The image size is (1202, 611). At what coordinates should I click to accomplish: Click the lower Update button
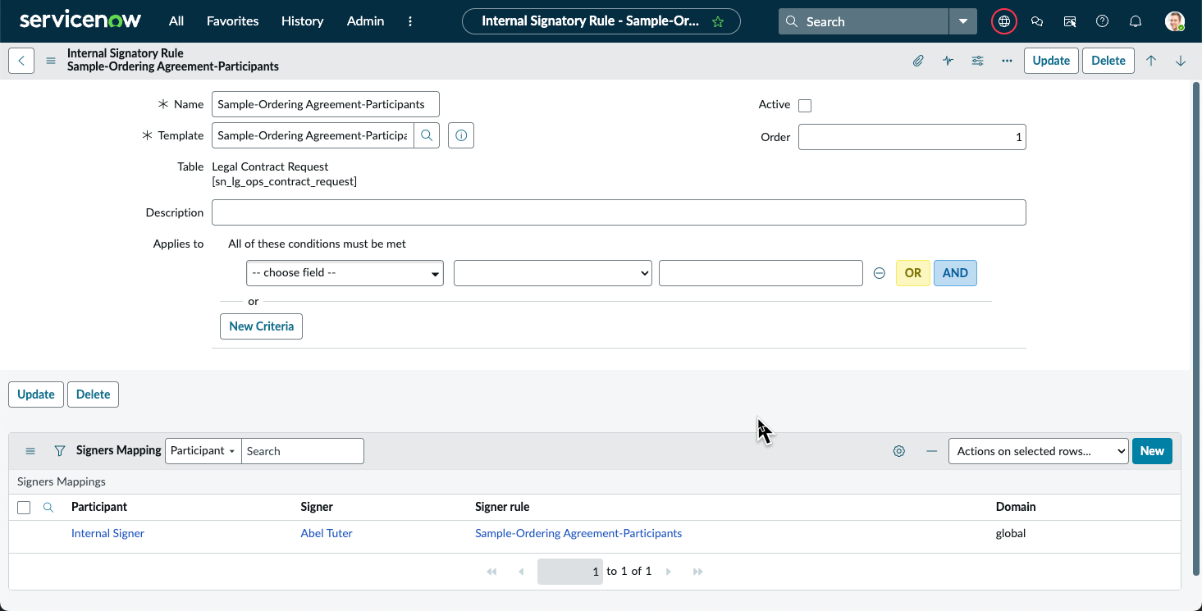pos(36,394)
